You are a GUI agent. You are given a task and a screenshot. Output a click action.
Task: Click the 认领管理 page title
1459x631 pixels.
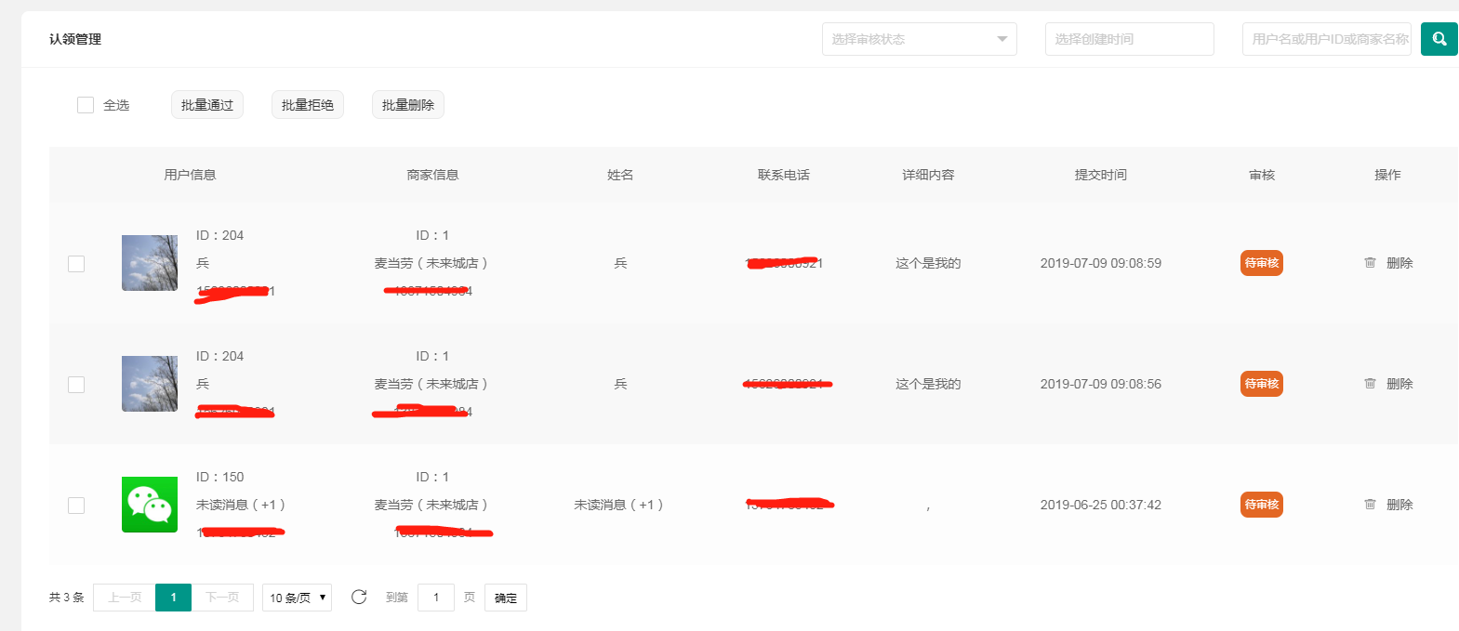[75, 39]
